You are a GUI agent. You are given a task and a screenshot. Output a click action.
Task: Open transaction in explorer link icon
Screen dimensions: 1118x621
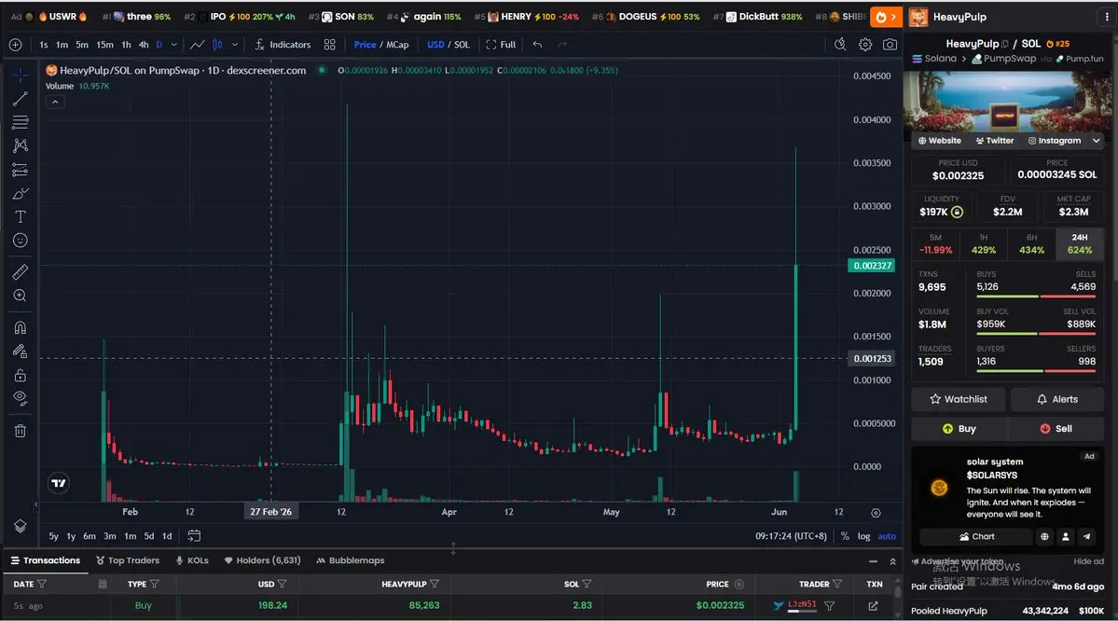874,605
